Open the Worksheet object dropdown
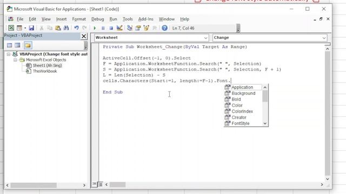Image resolution: width=346 pixels, height=194 pixels. click(205, 38)
